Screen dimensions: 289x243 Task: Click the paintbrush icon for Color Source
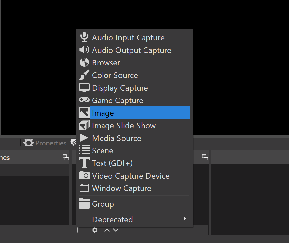click(84, 75)
